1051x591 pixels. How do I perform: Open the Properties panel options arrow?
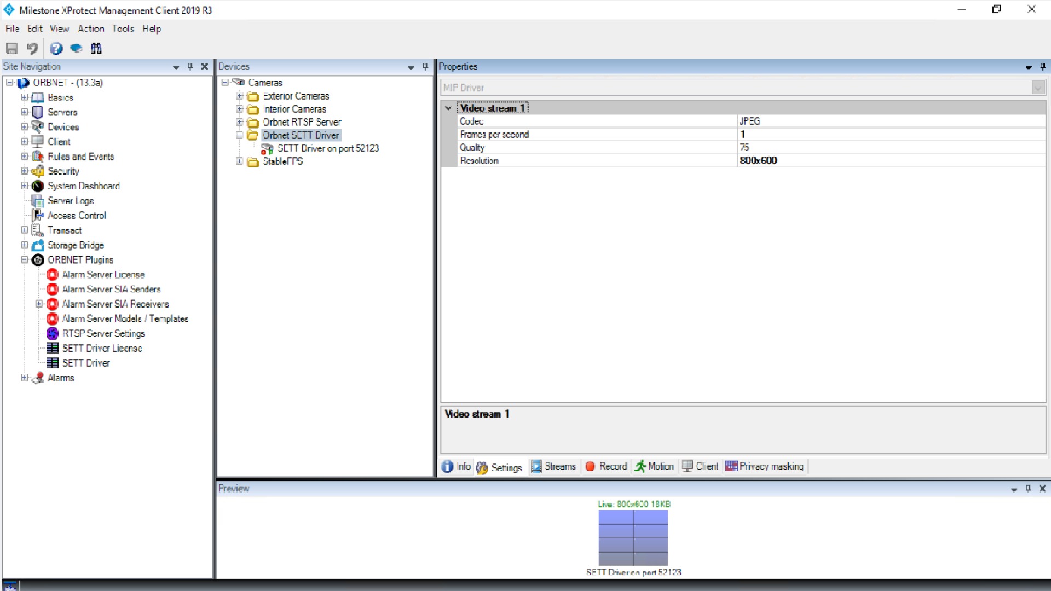pyautogui.click(x=1029, y=67)
